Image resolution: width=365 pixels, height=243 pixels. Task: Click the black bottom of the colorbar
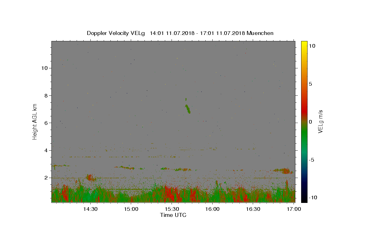(304, 200)
